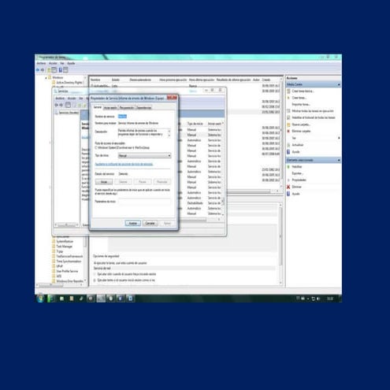Select 'Task Manager' folder in tree
390x390 pixels.
tap(64, 247)
